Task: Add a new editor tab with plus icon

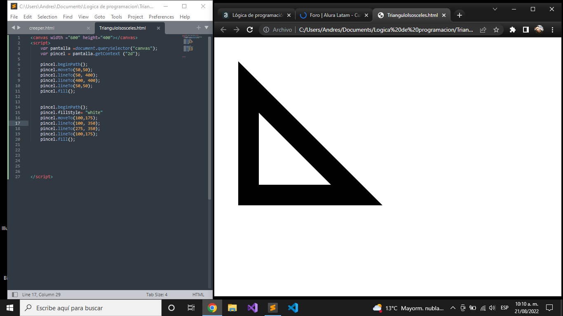Action: [x=199, y=28]
